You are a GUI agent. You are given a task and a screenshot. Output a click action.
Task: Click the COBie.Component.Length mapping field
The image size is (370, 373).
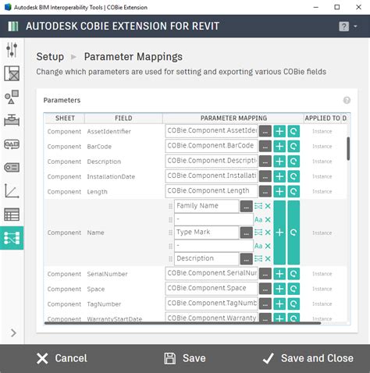[x=212, y=191]
